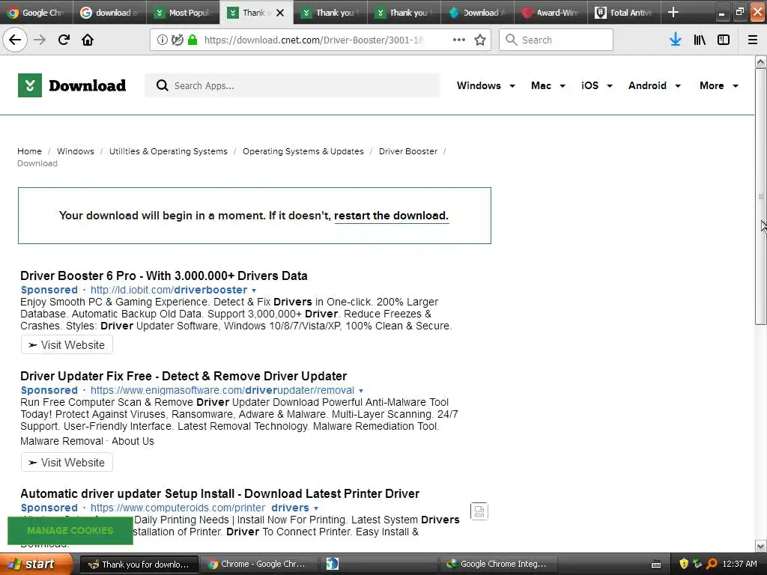Reload the current page
The height and width of the screenshot is (575, 767).
[64, 40]
